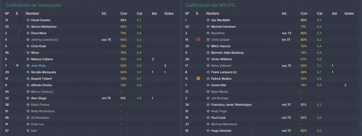The image size is (362, 136).
Task: Click info icon next to David Ousted
Action: pyautogui.click(x=28, y=20)
